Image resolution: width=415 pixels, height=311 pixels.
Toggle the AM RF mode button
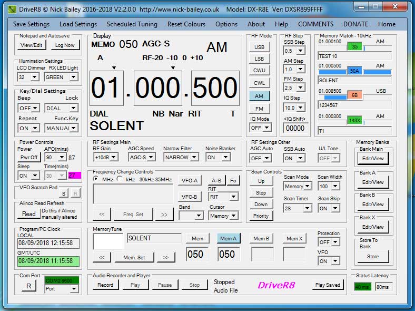(x=259, y=96)
